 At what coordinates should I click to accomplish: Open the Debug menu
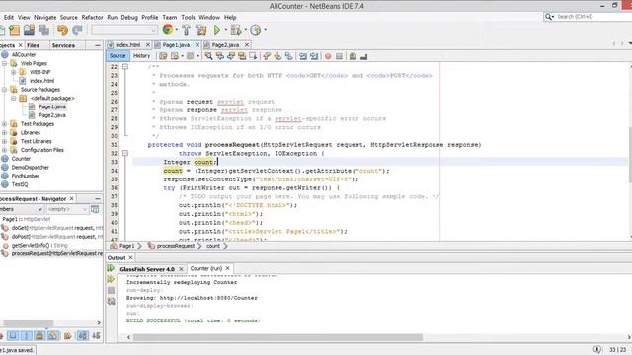click(x=129, y=18)
